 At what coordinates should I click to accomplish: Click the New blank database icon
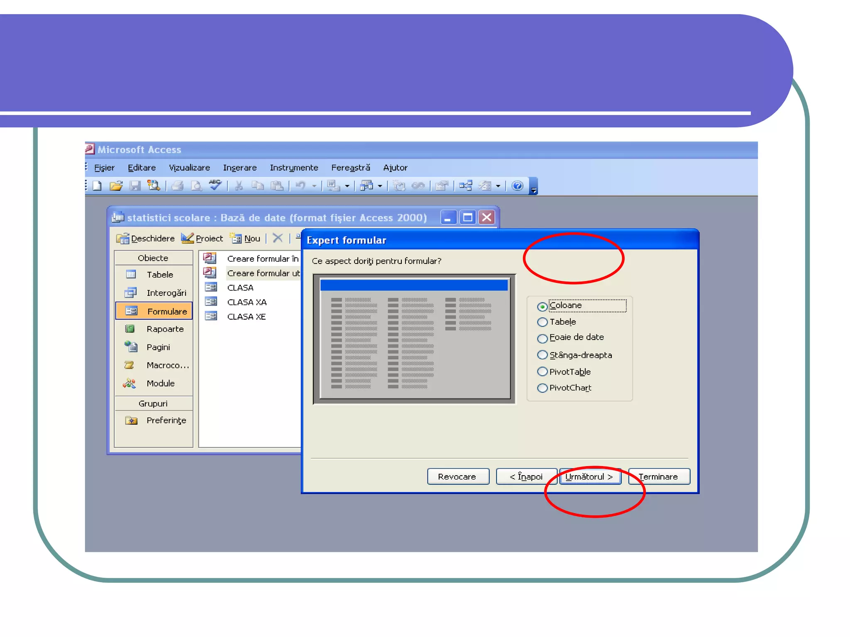pos(97,186)
